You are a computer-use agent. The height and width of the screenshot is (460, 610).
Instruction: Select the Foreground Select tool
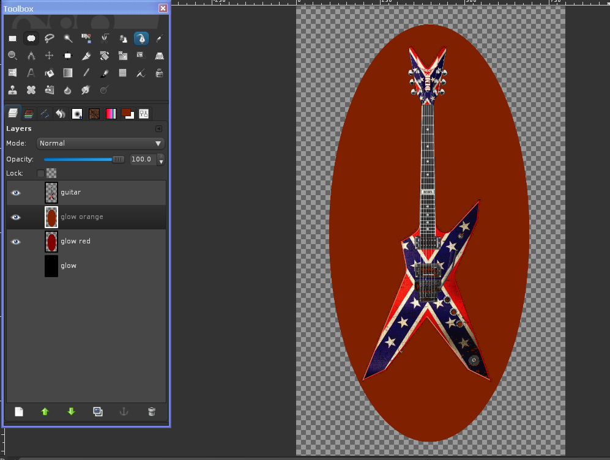click(x=123, y=38)
